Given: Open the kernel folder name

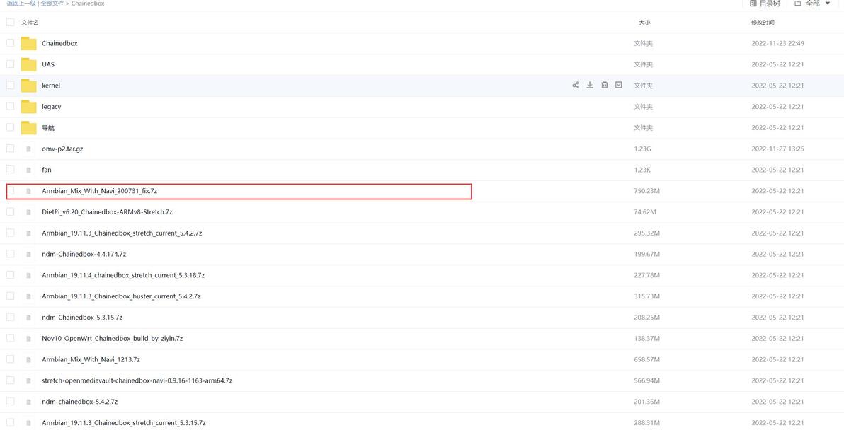Looking at the screenshot, I should [x=51, y=86].
